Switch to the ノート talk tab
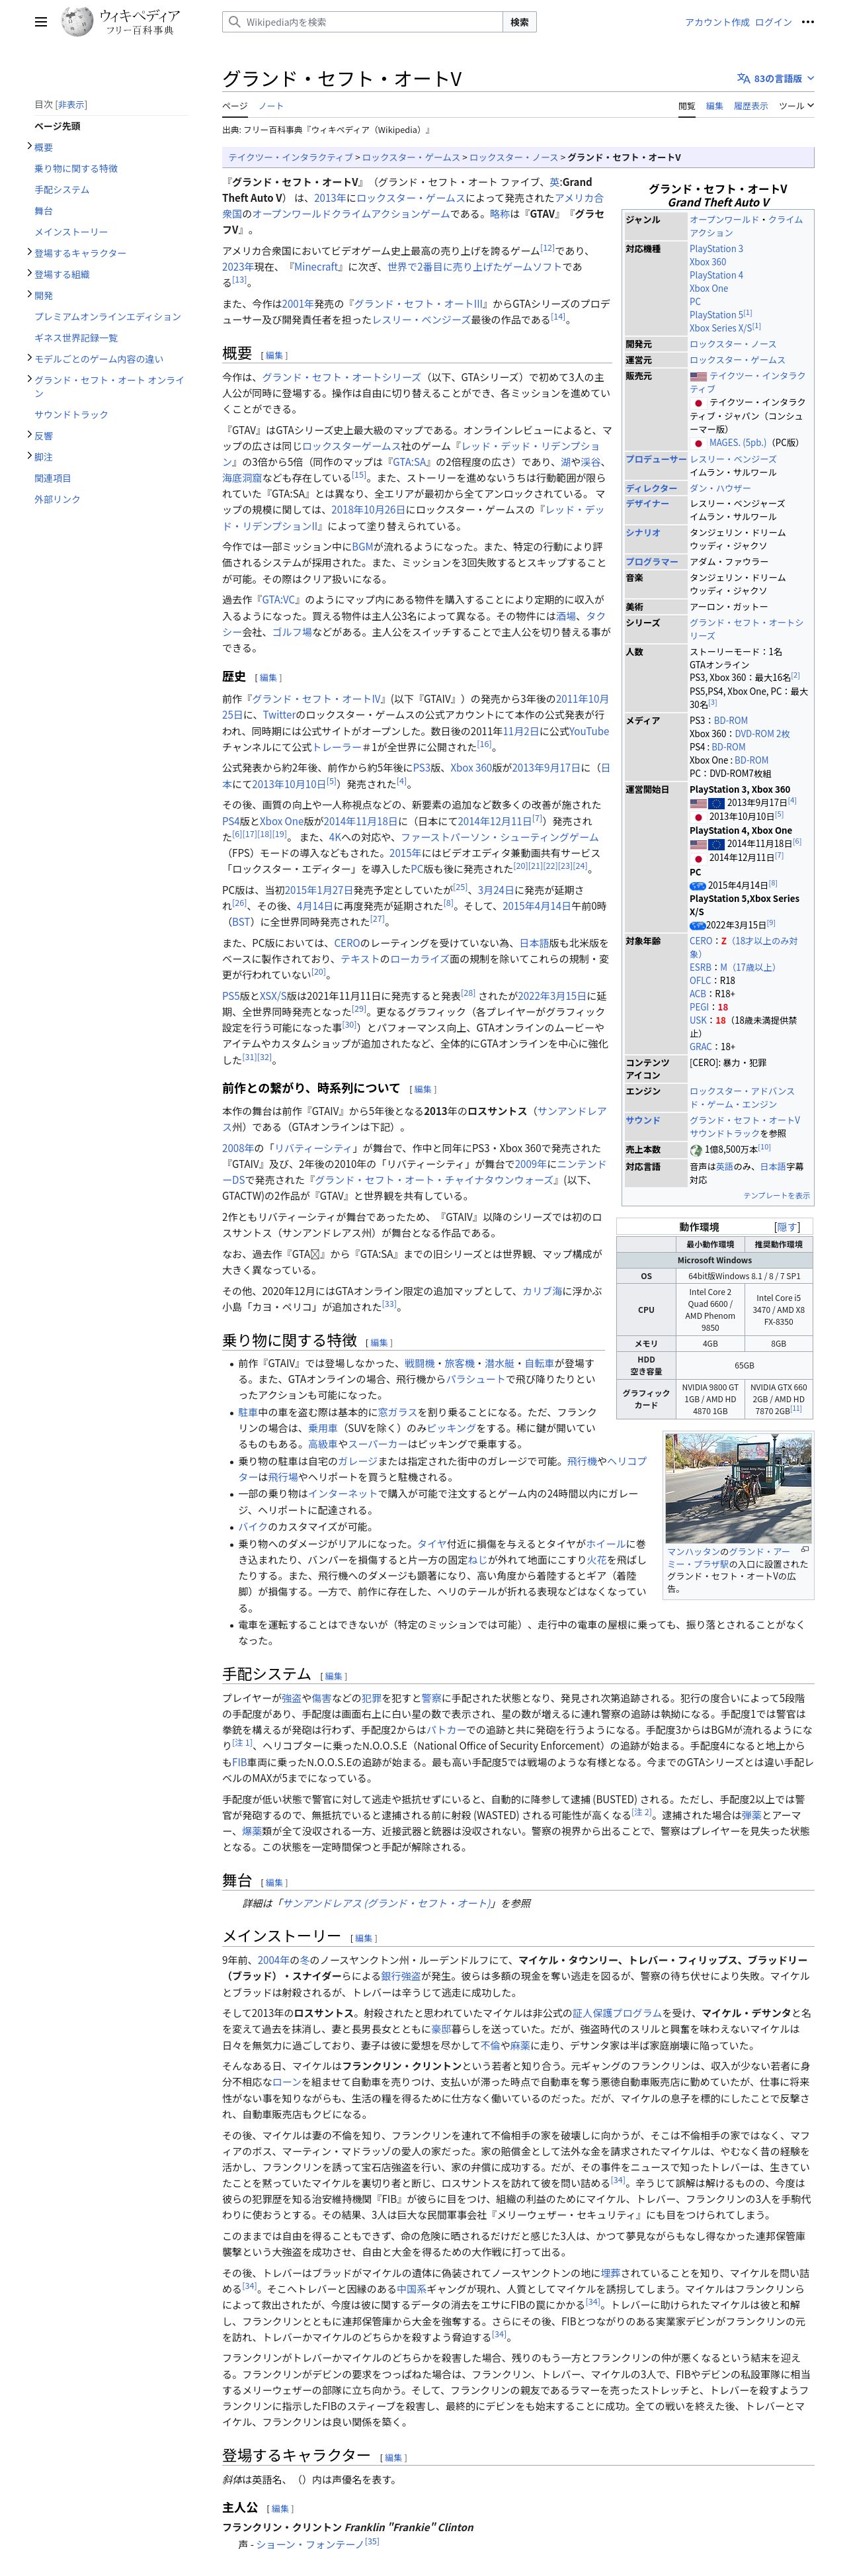The width and height of the screenshot is (849, 2549). click(x=271, y=106)
